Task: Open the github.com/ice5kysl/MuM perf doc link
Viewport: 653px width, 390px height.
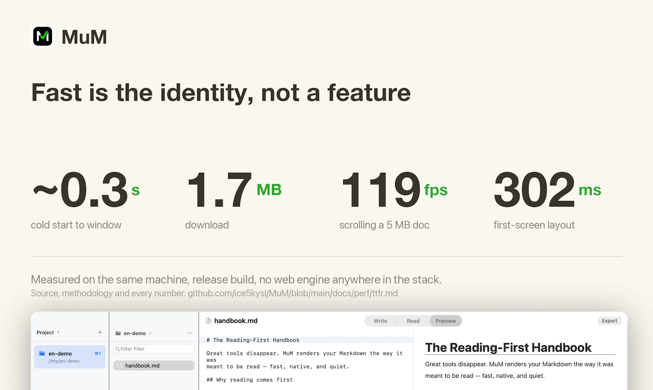Action: pos(293,293)
